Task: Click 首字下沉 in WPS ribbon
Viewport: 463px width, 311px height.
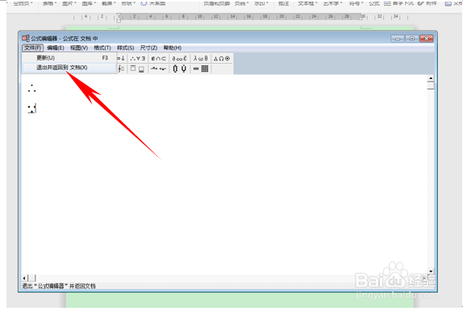Action: [x=398, y=3]
